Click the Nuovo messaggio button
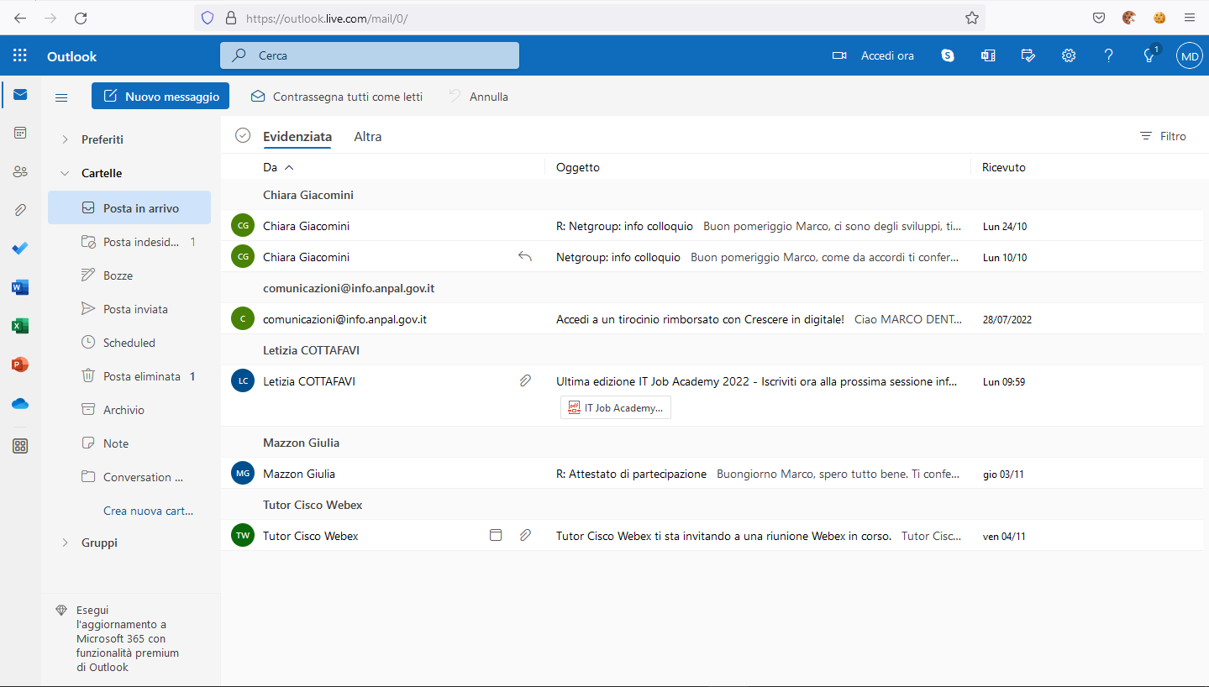This screenshot has width=1209, height=687. tap(160, 97)
